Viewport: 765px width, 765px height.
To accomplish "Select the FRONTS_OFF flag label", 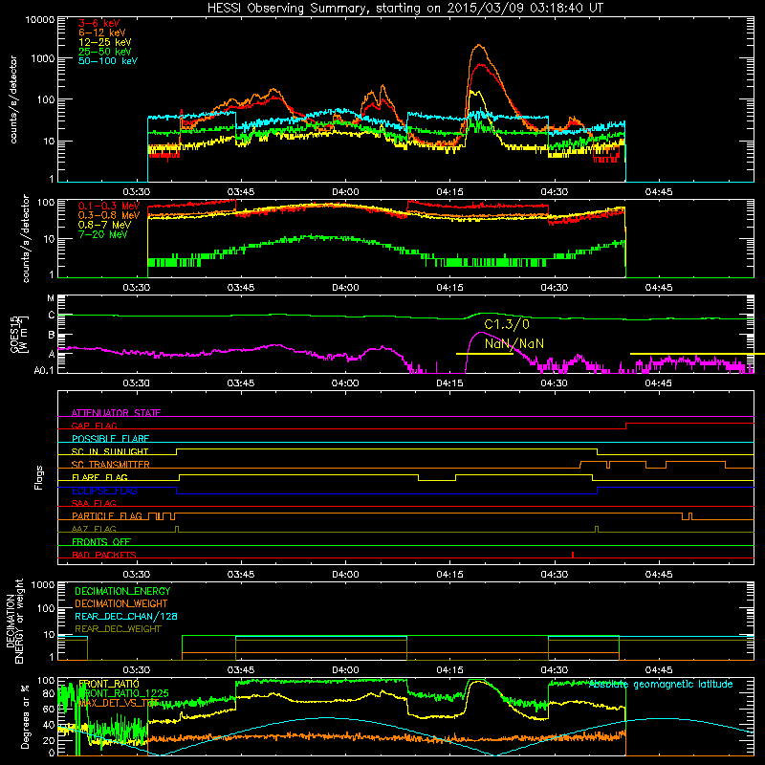I will tap(101, 541).
